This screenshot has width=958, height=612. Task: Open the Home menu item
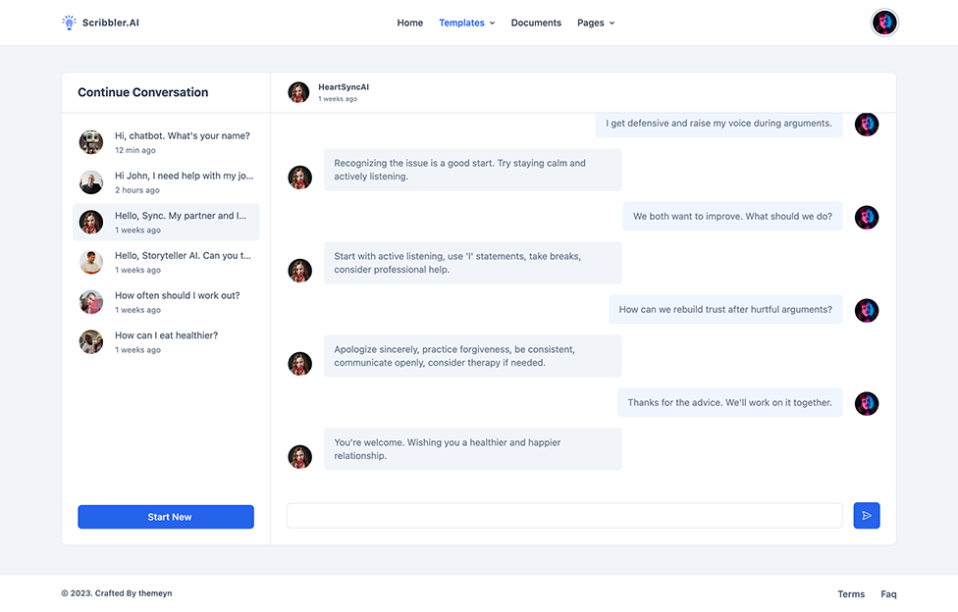(410, 23)
